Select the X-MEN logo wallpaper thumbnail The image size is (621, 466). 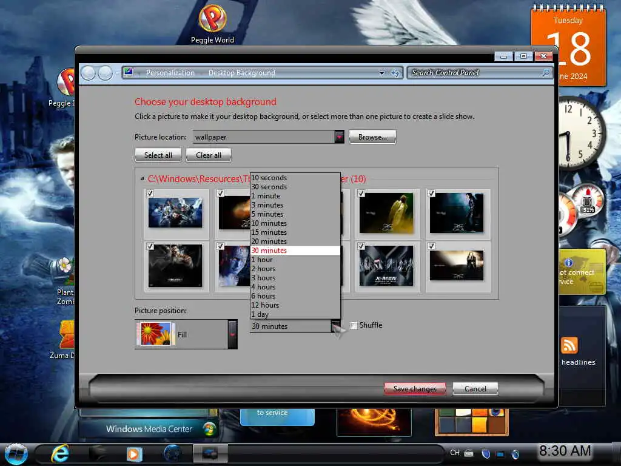[x=386, y=266]
